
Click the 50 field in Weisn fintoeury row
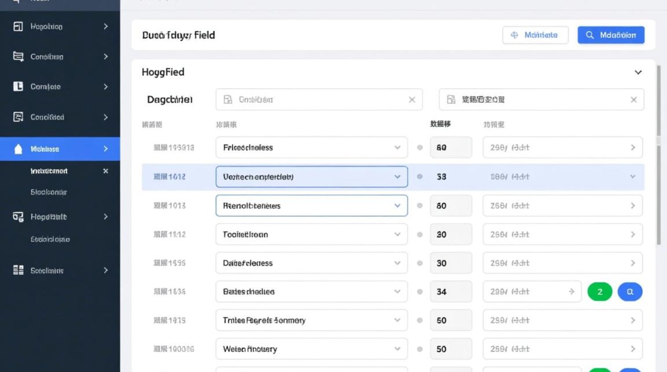(451, 349)
